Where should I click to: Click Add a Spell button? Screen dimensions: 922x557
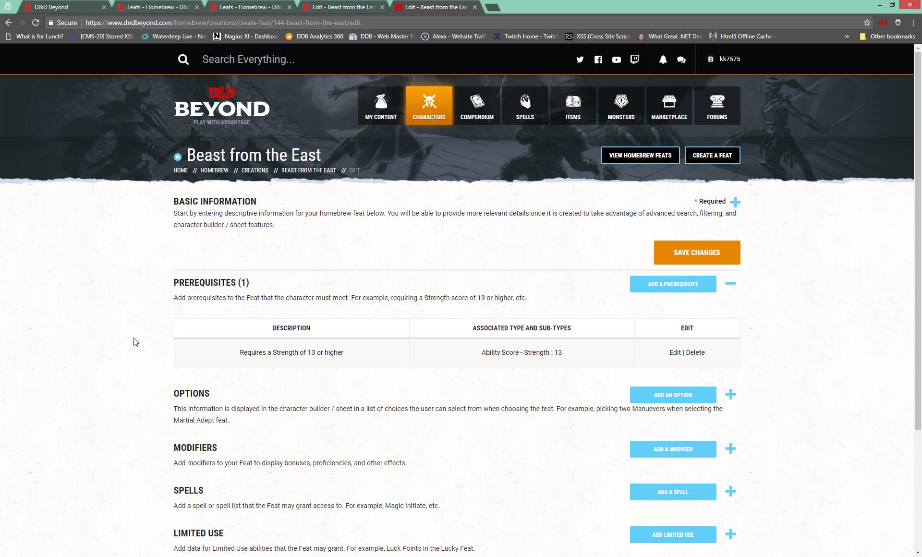[673, 492]
